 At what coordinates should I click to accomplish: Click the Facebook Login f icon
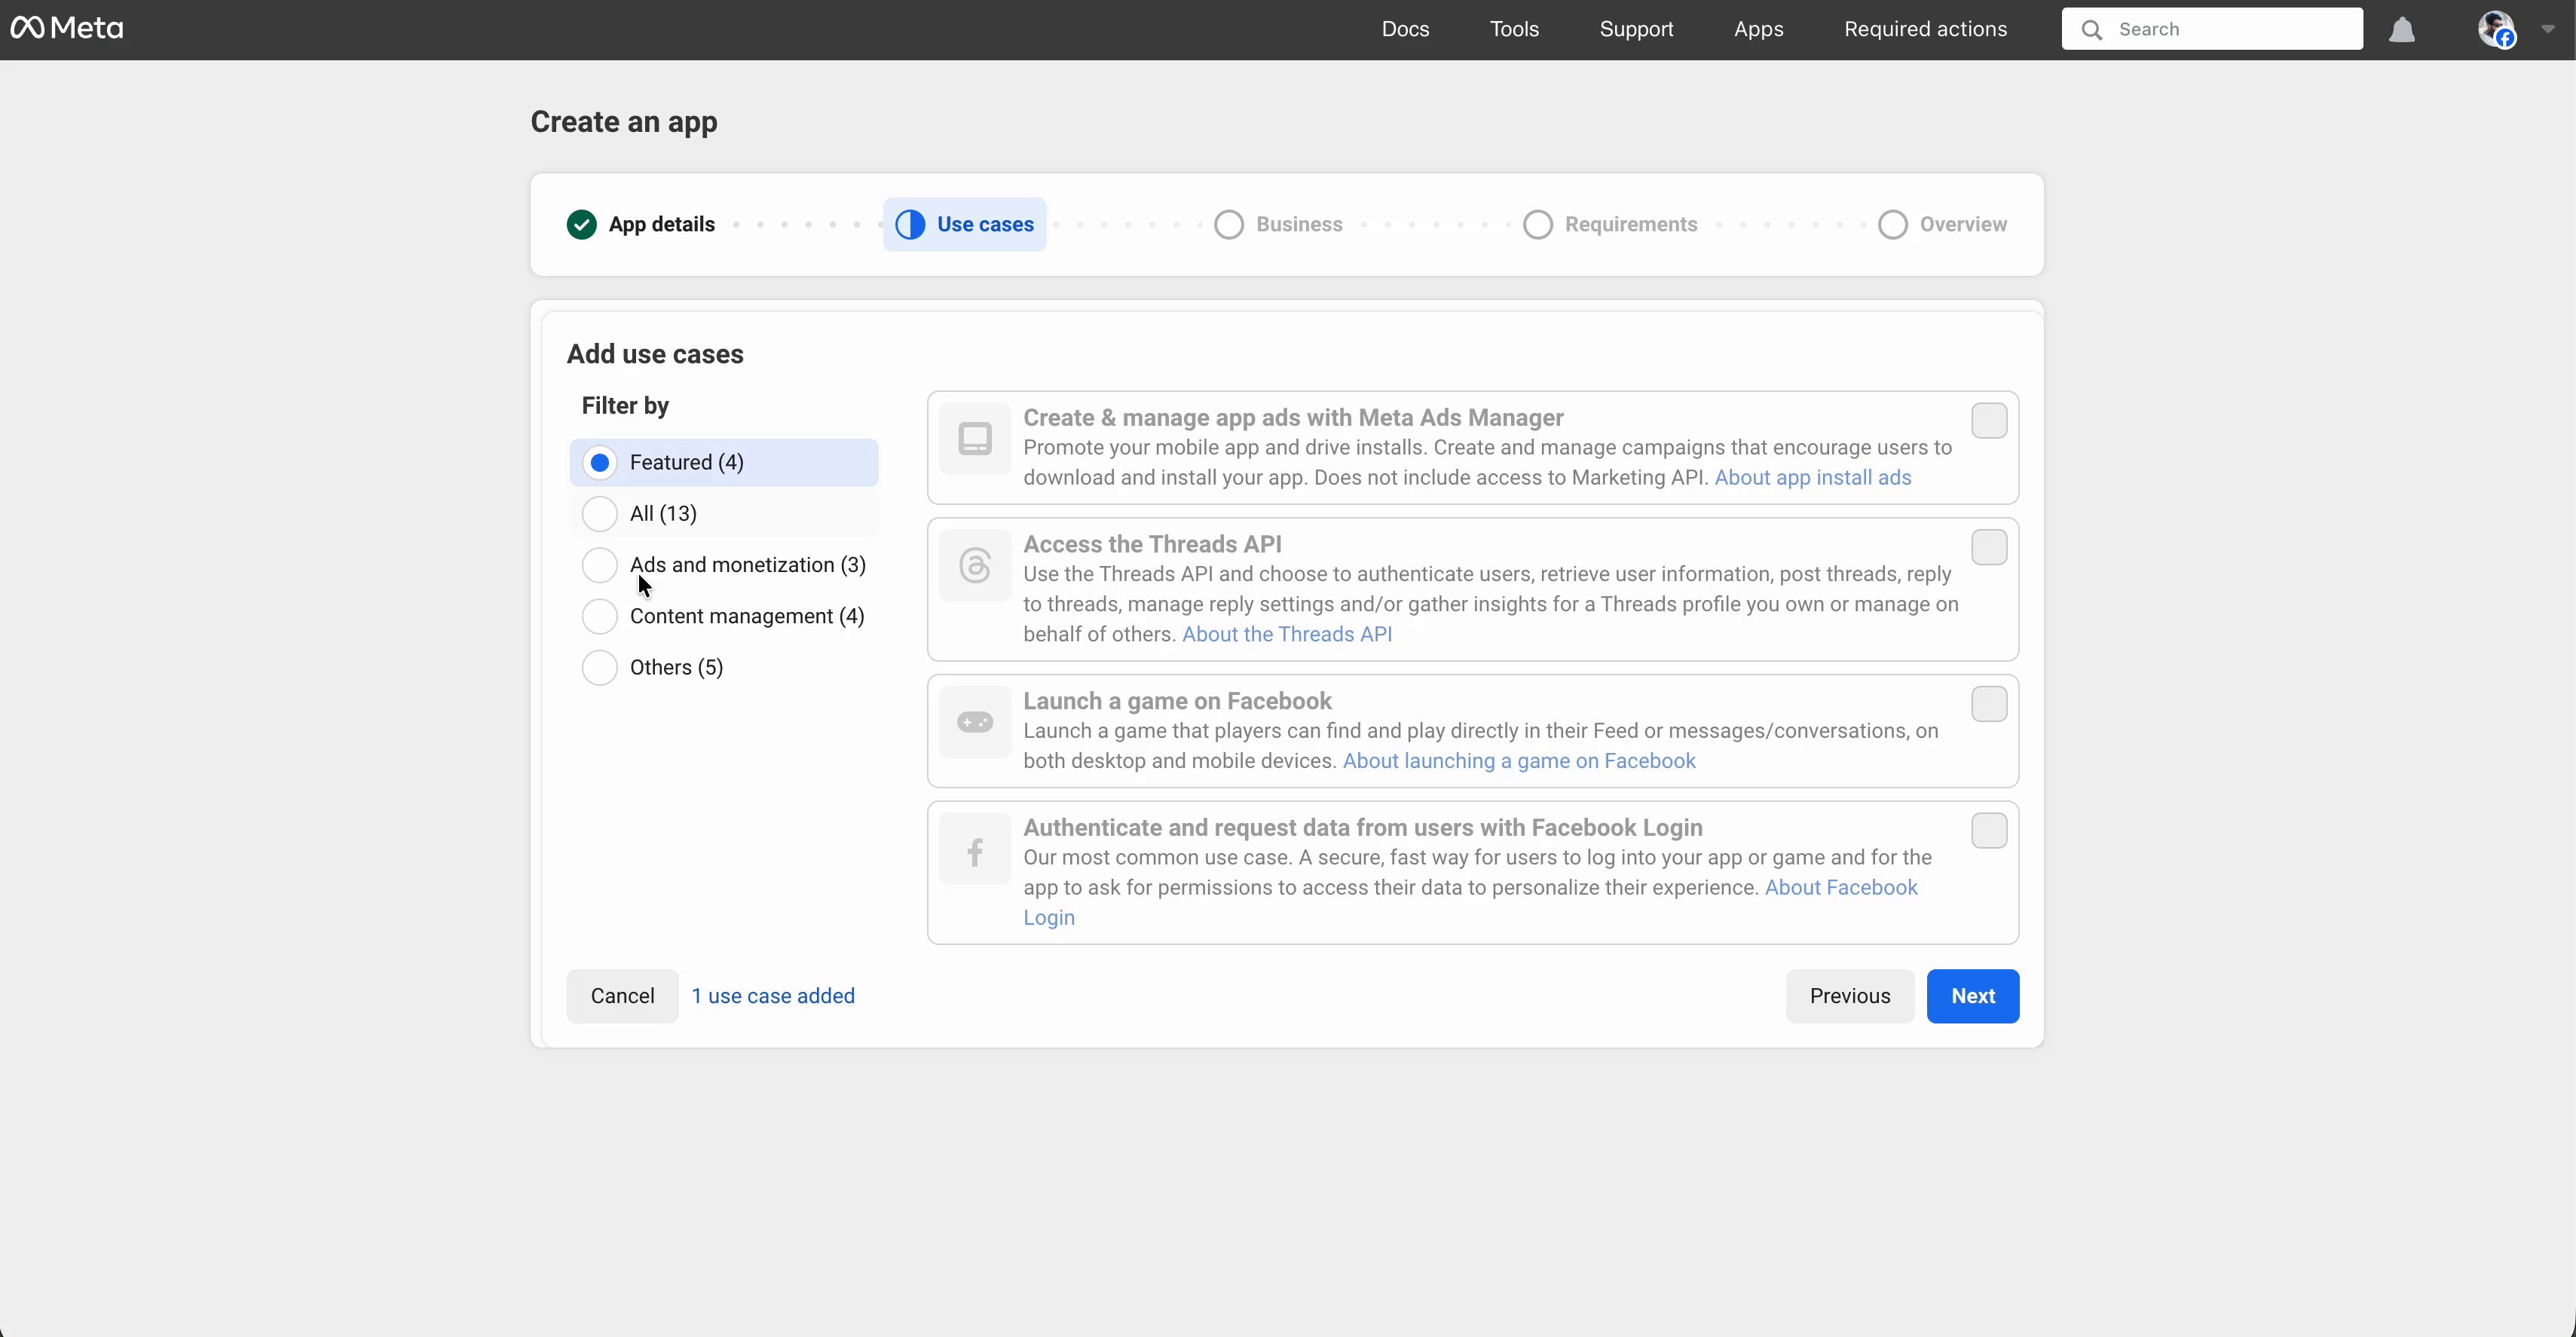tap(975, 852)
